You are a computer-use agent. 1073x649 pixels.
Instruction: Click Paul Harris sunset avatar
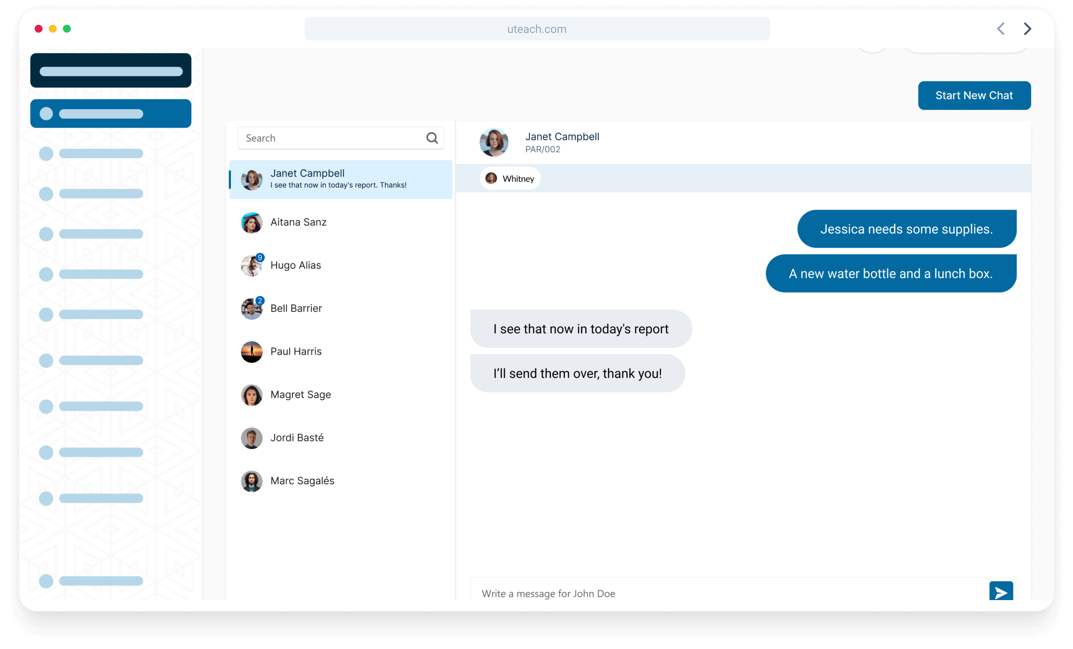[x=252, y=352]
